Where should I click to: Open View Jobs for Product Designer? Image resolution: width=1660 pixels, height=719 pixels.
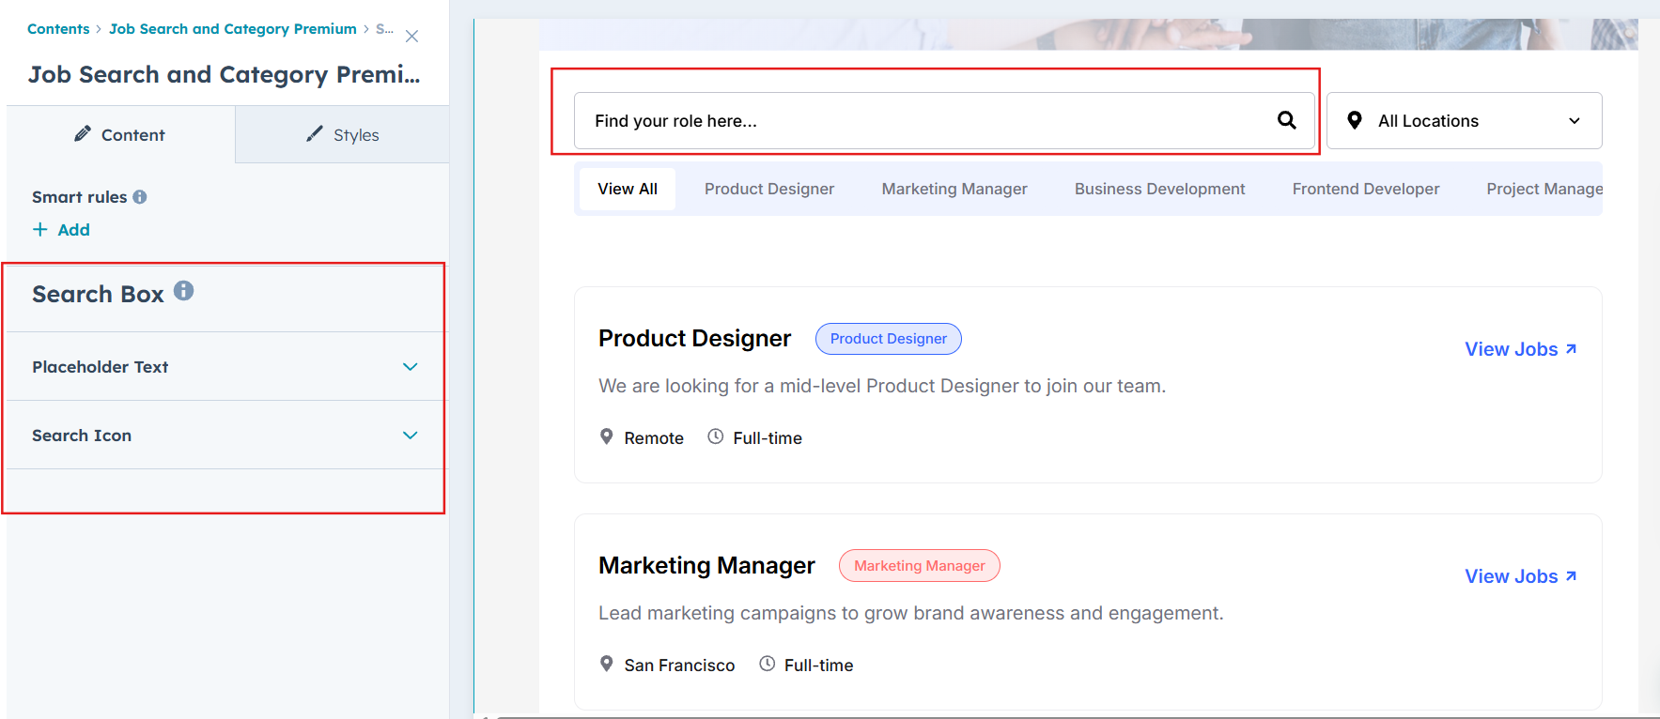point(1520,349)
